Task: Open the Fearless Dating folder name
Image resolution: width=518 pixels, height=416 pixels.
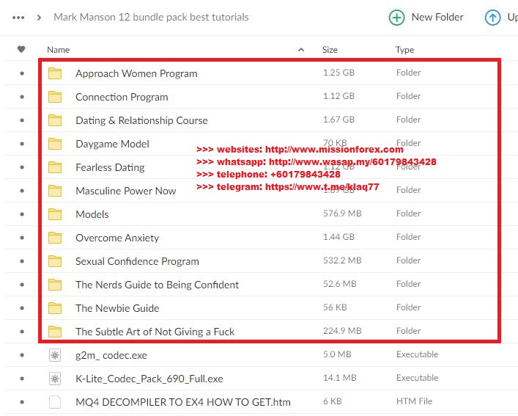Action: click(110, 168)
